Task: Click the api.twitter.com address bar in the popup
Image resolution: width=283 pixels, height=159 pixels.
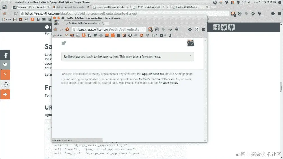Action: [109, 29]
